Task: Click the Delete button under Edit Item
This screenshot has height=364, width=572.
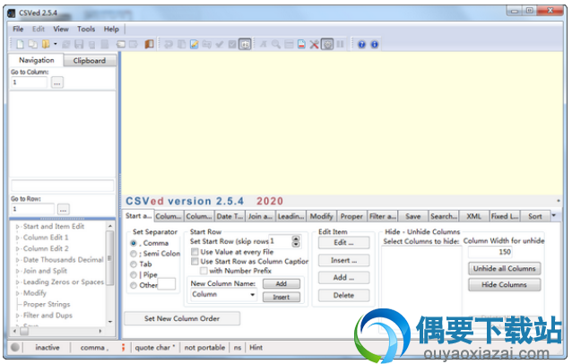Action: 343,296
